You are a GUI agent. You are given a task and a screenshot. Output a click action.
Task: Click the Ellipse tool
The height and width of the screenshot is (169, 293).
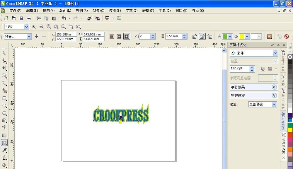pos(4,105)
